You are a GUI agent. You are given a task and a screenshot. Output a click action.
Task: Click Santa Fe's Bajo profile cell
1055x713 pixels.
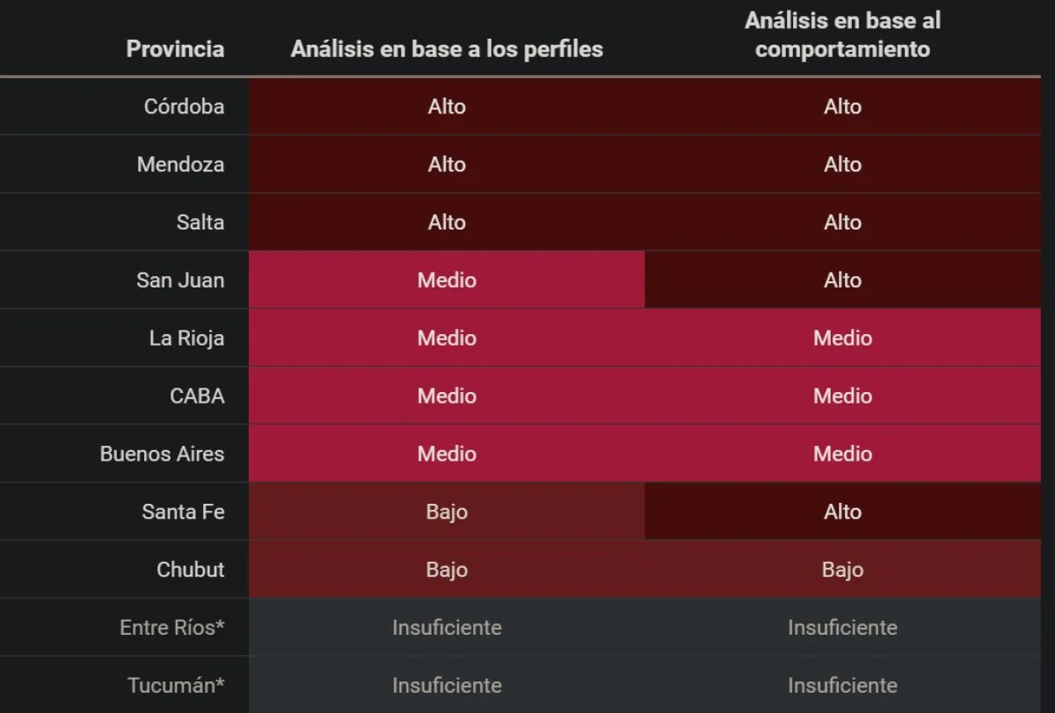tap(447, 512)
